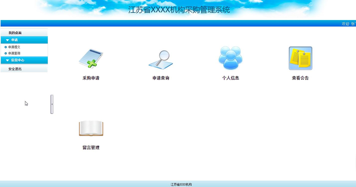
Task: Collapse the sidebar using the splitter handle
Action: (x=52, y=104)
